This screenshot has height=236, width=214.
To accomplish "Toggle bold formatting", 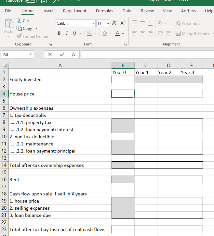I will [x=59, y=33].
